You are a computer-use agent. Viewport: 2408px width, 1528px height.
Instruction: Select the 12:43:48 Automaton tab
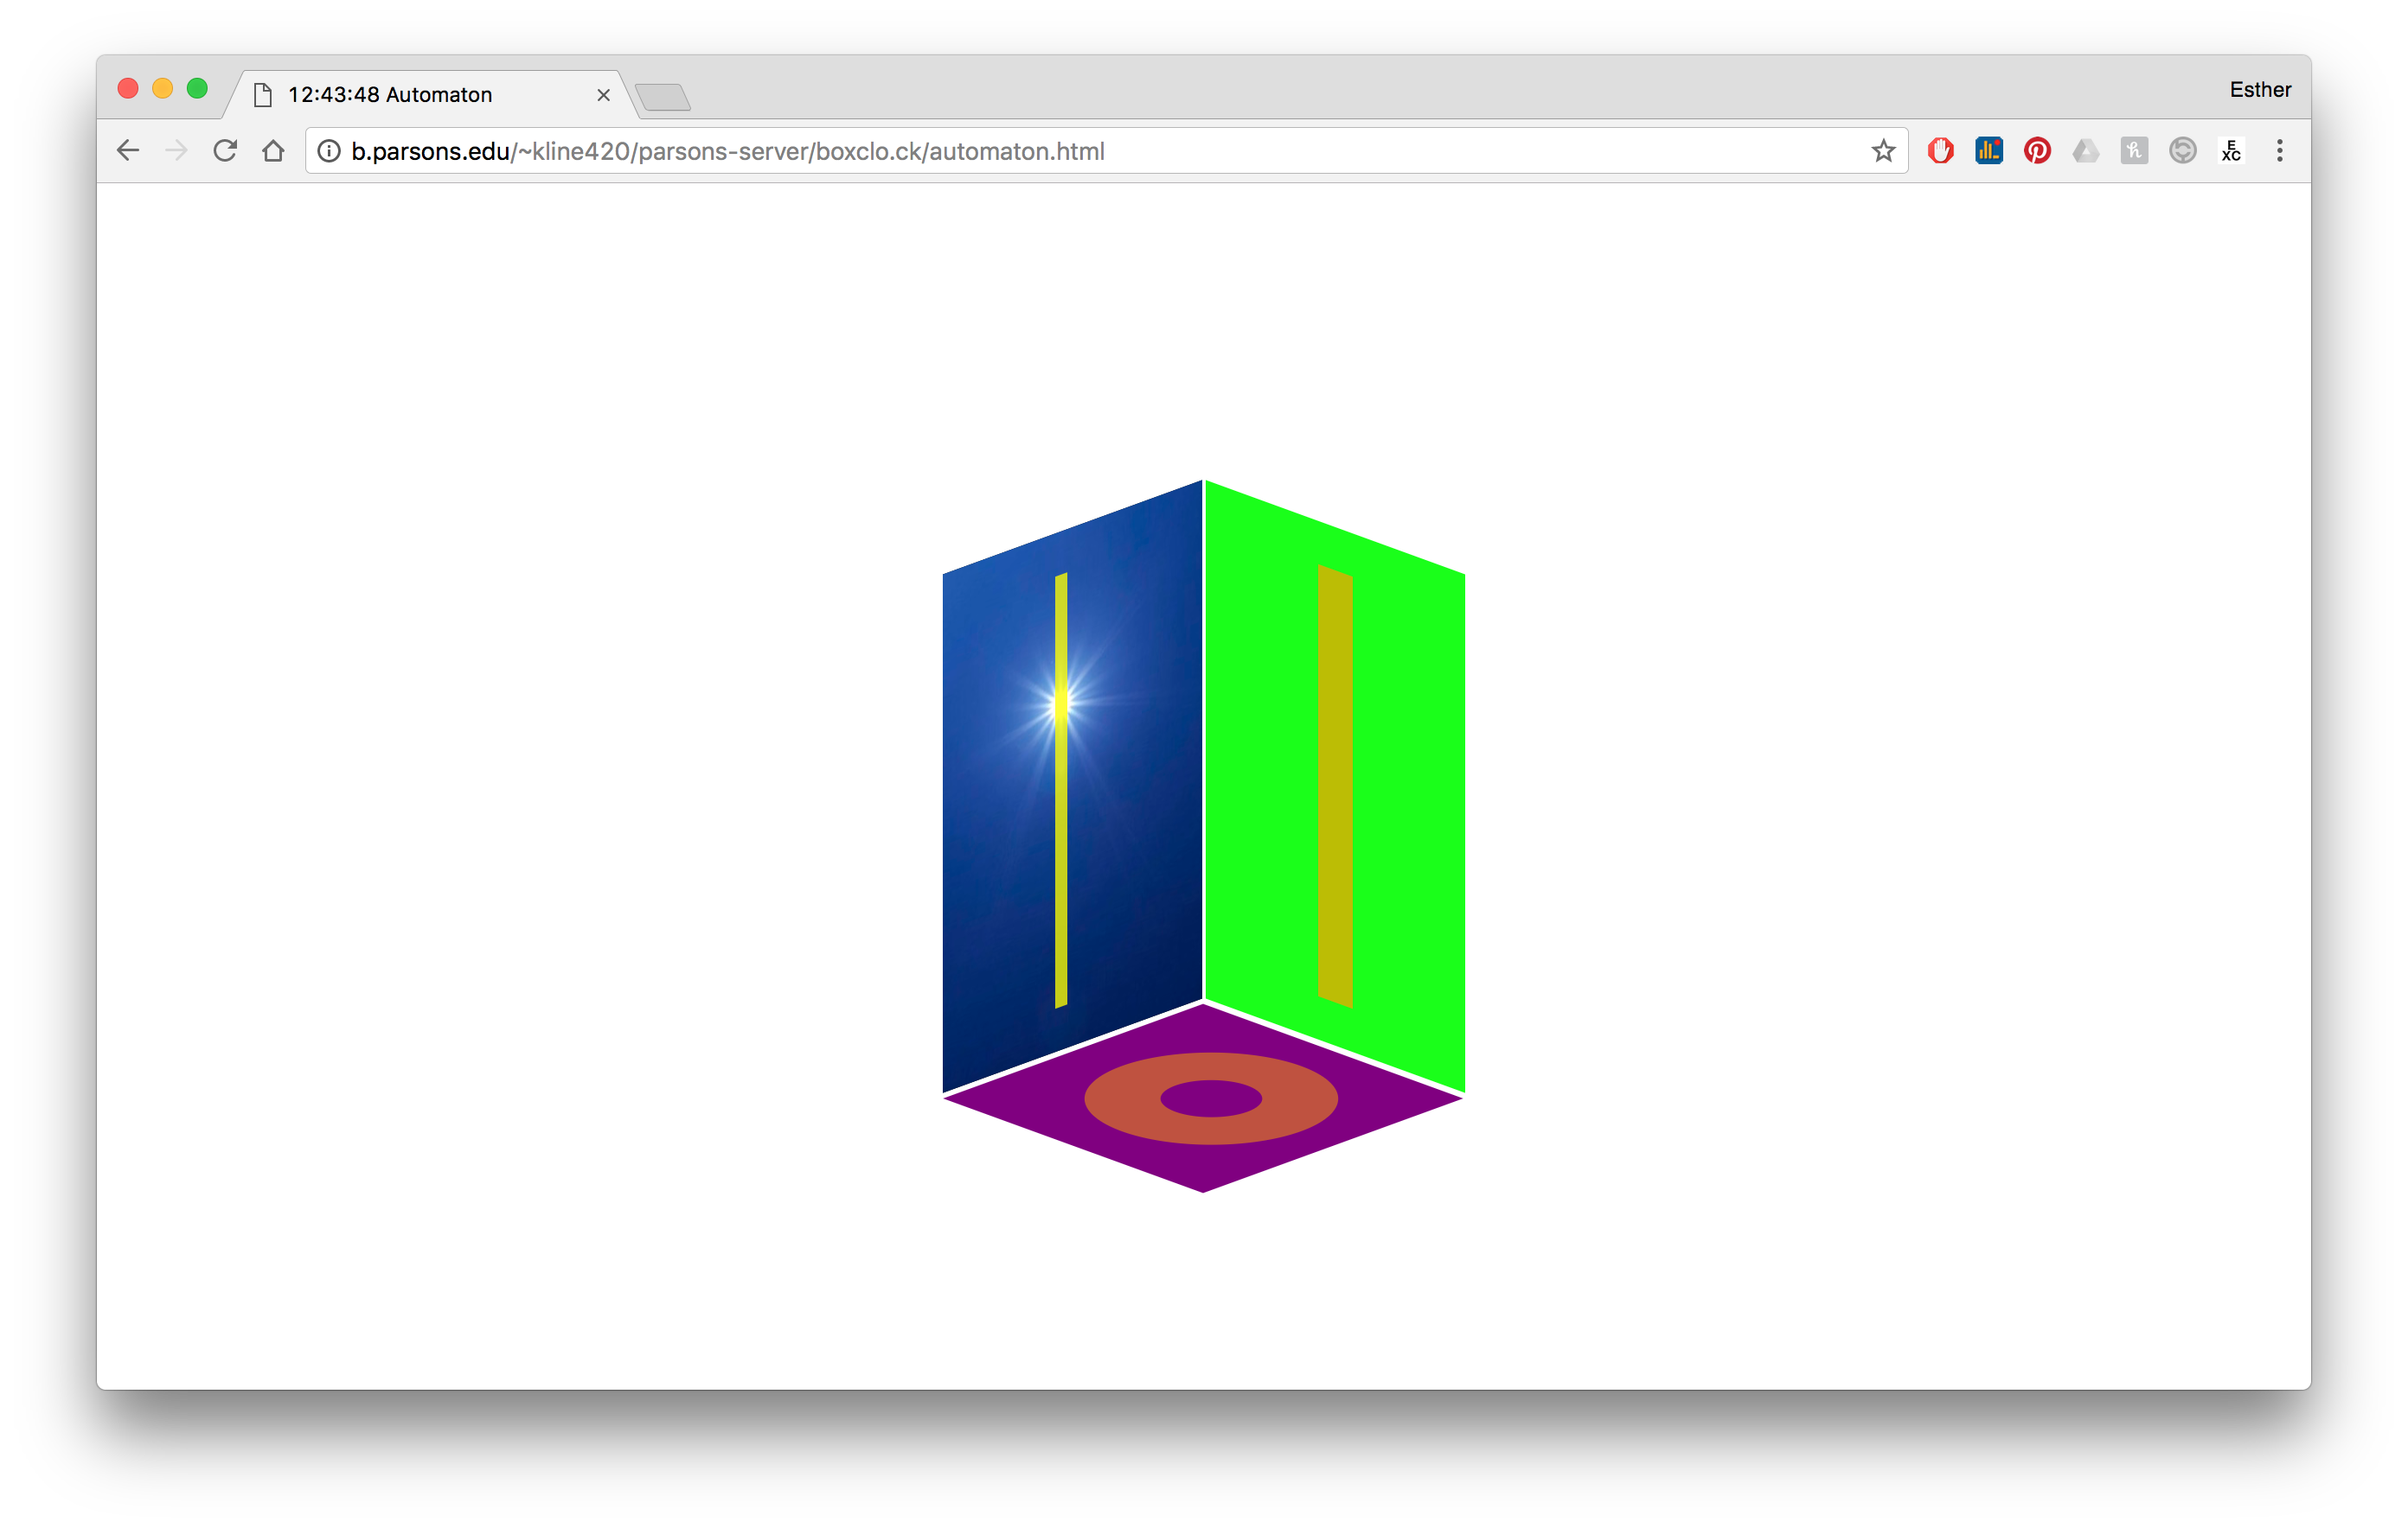click(x=420, y=95)
